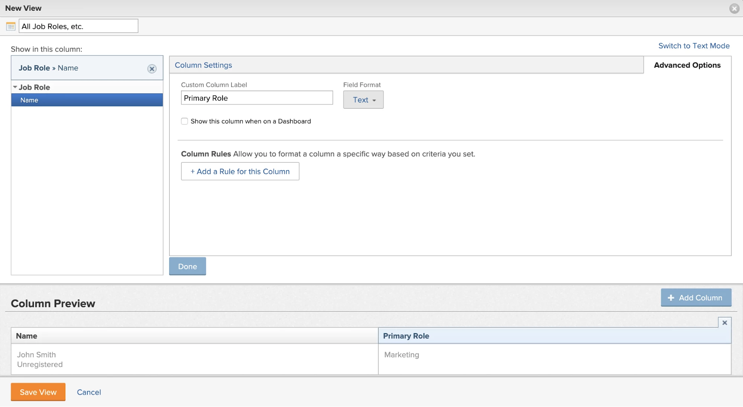
Task: Remove the Job Role » Name selection
Action: [x=152, y=69]
